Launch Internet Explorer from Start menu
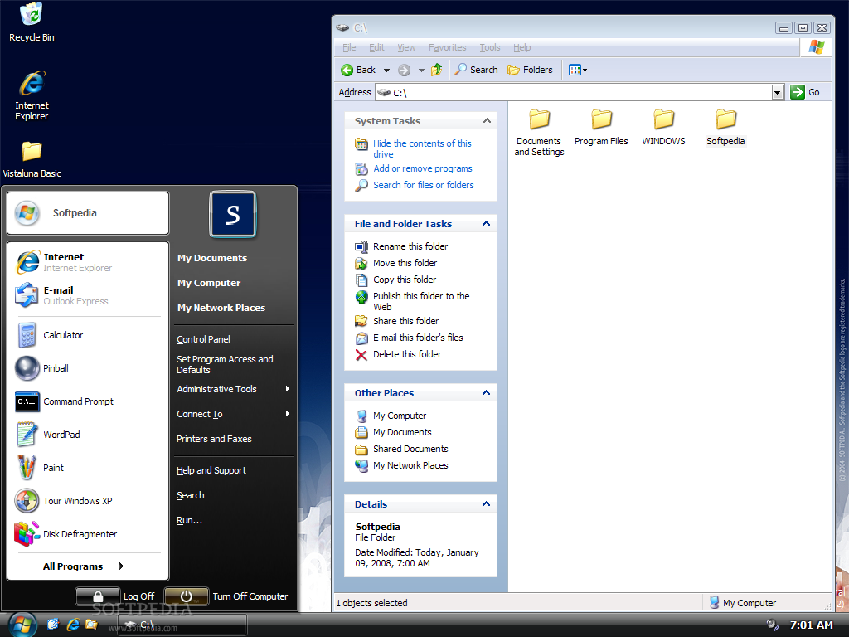The width and height of the screenshot is (849, 637). [x=88, y=262]
